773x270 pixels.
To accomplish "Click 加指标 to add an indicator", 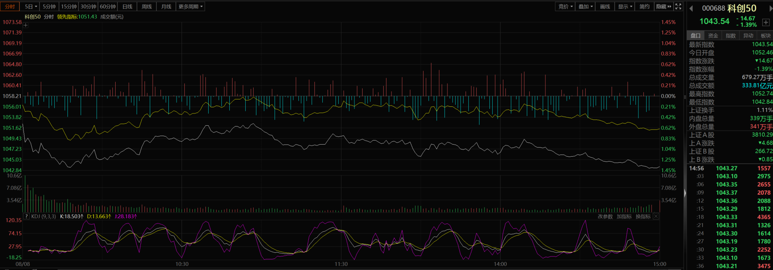I will pyautogui.click(x=624, y=217).
